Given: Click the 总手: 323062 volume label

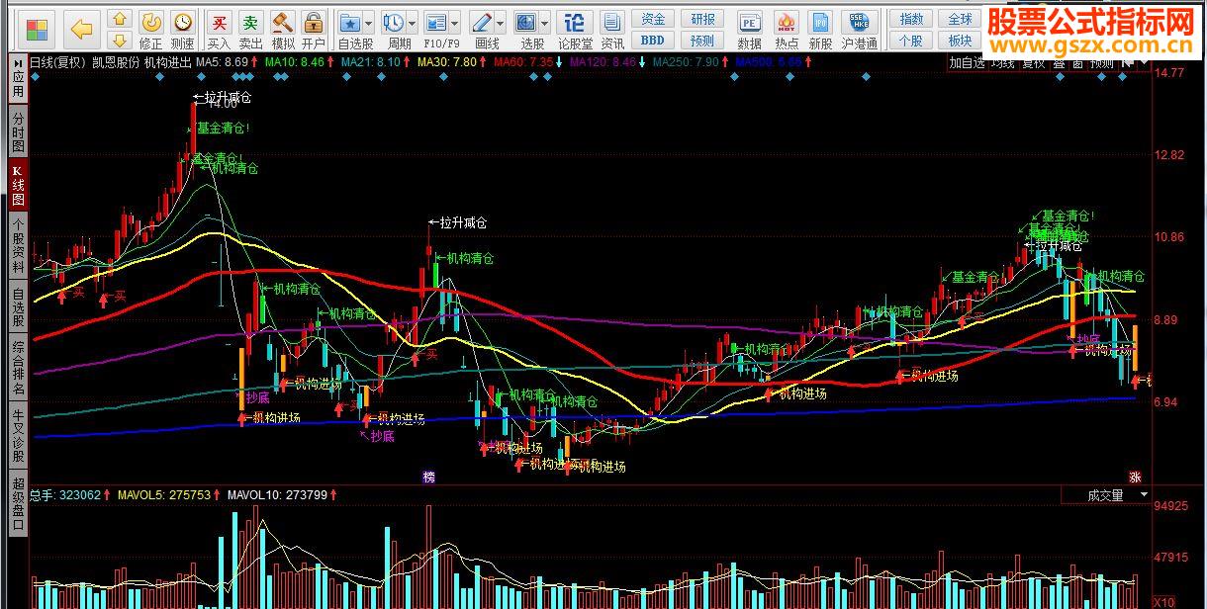Looking at the screenshot, I should pos(66,494).
